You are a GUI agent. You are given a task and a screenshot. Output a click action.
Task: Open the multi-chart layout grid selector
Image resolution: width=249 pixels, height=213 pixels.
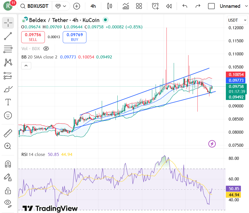point(139,6)
